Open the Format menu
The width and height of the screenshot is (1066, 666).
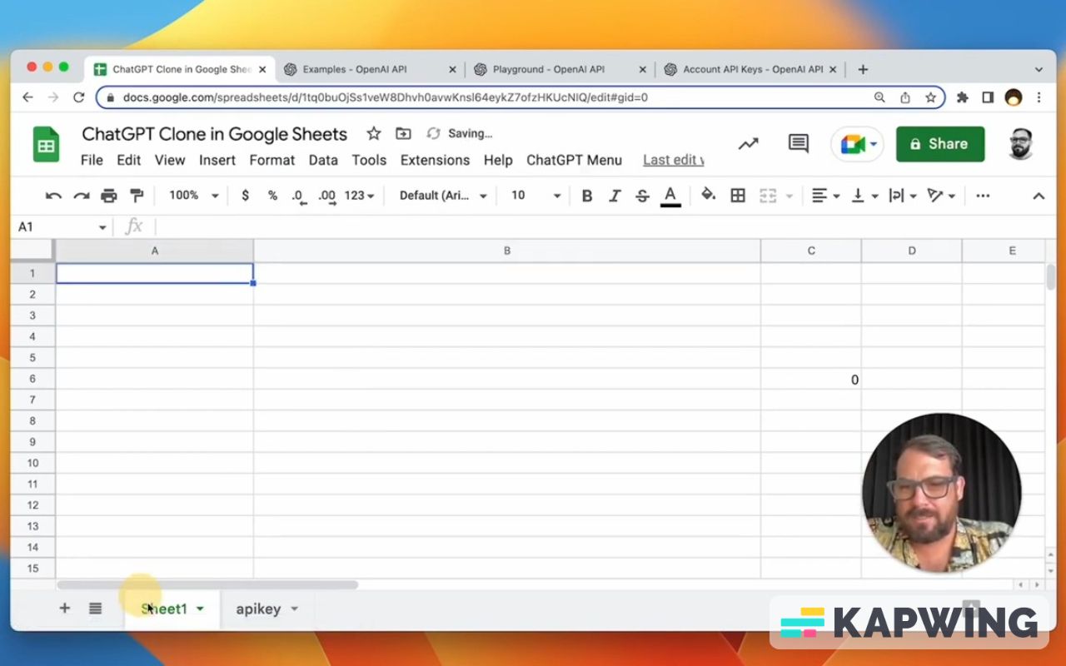pos(272,160)
